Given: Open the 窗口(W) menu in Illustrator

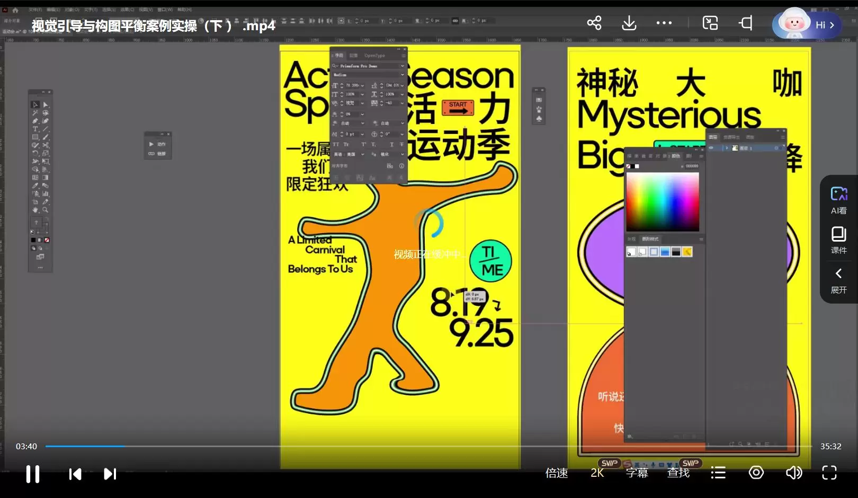Looking at the screenshot, I should 165,10.
